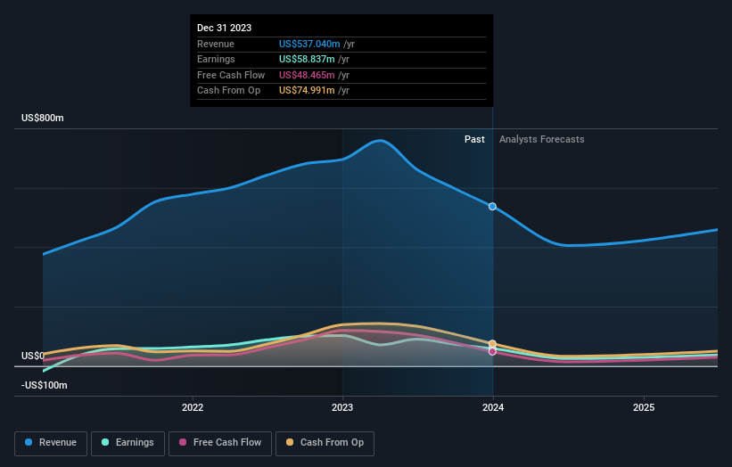This screenshot has height=467, width=732.
Task: Click the Revenue row label in tooltip
Action: click(216, 44)
